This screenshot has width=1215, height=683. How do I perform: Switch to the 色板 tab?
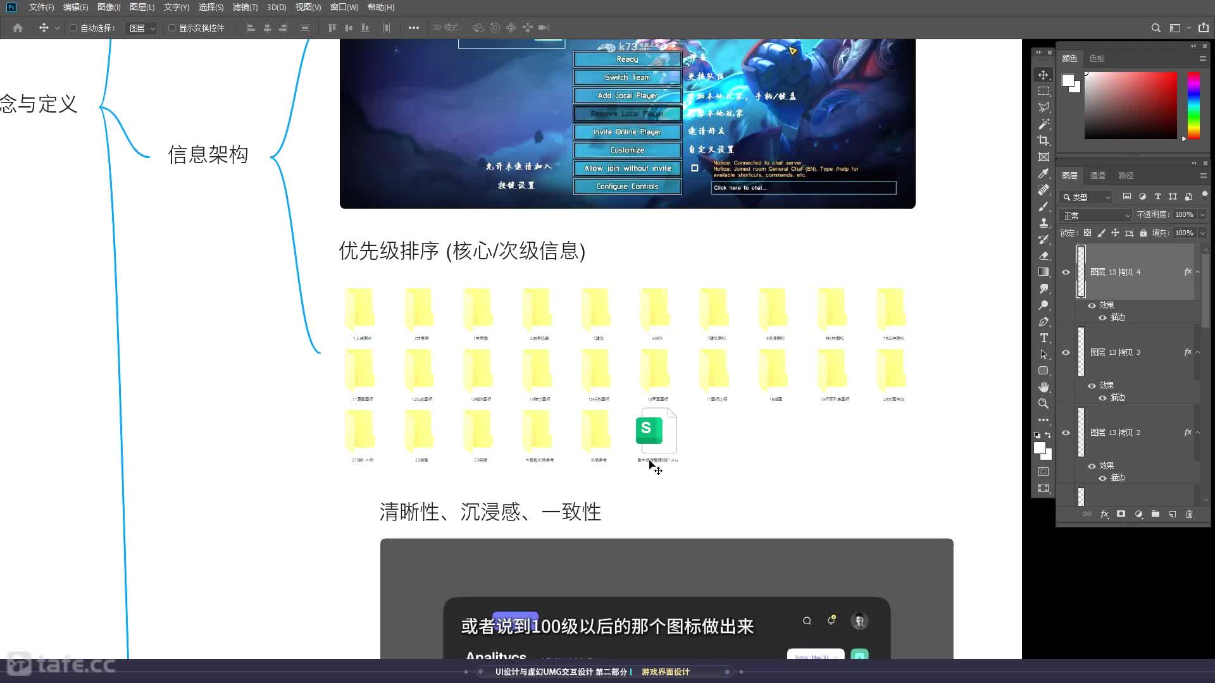coord(1097,58)
